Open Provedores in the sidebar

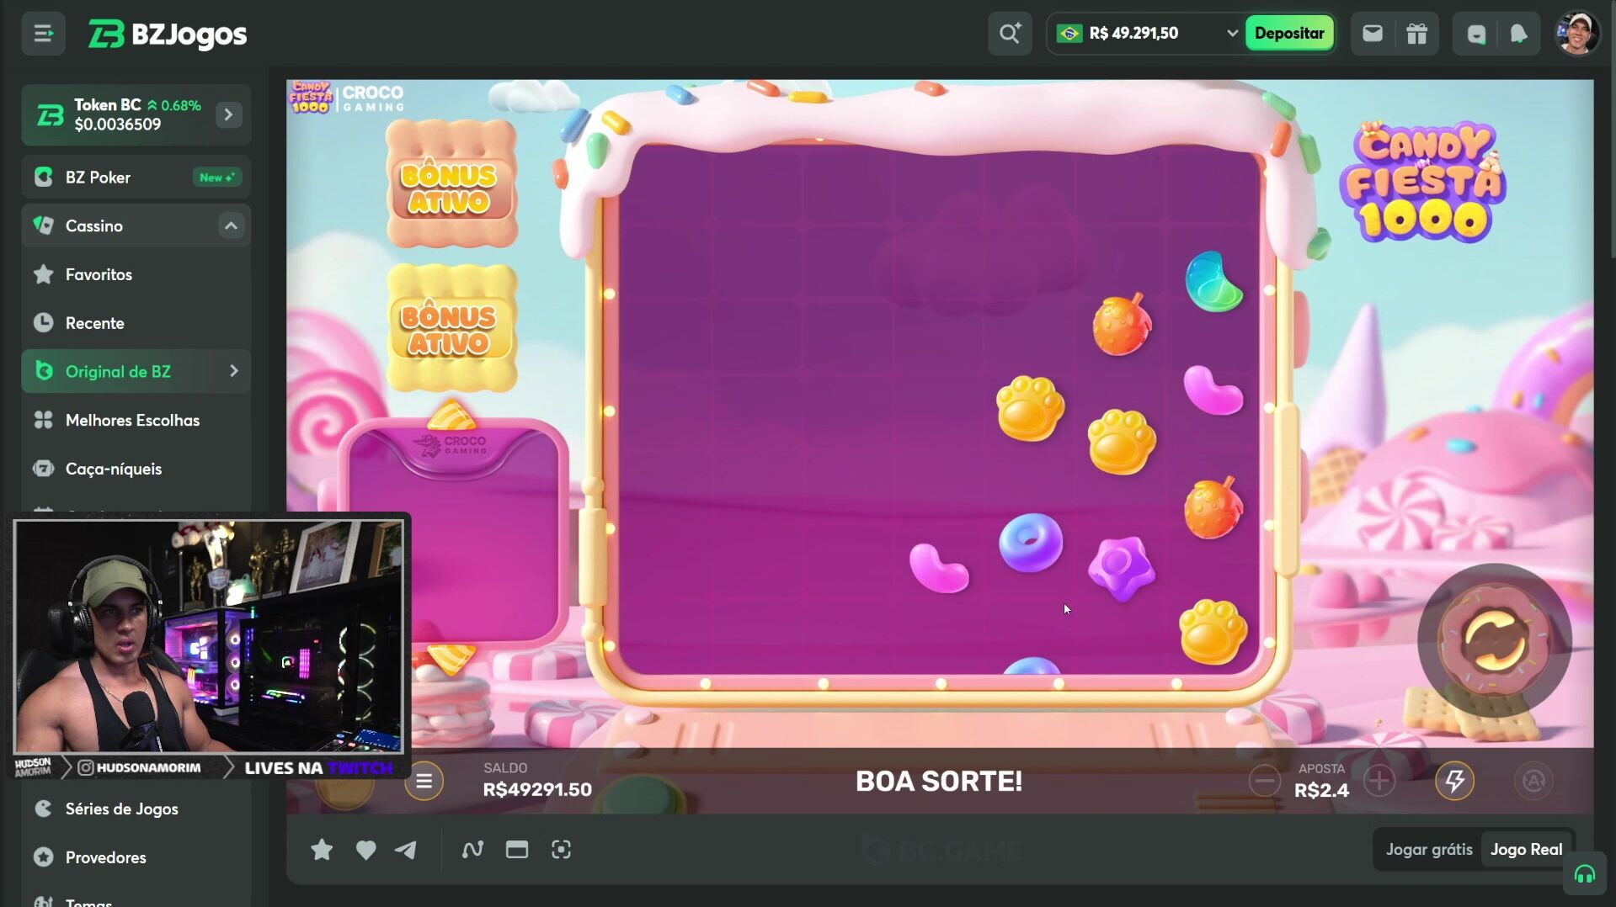tap(136, 857)
